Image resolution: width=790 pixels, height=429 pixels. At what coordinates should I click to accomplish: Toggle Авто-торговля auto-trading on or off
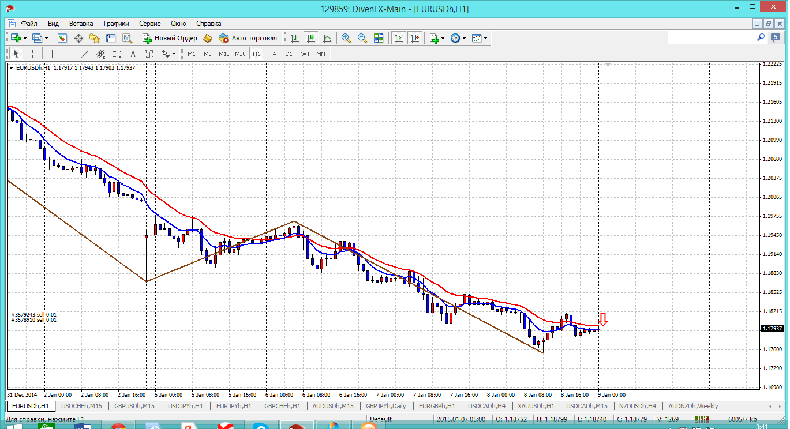tap(248, 38)
